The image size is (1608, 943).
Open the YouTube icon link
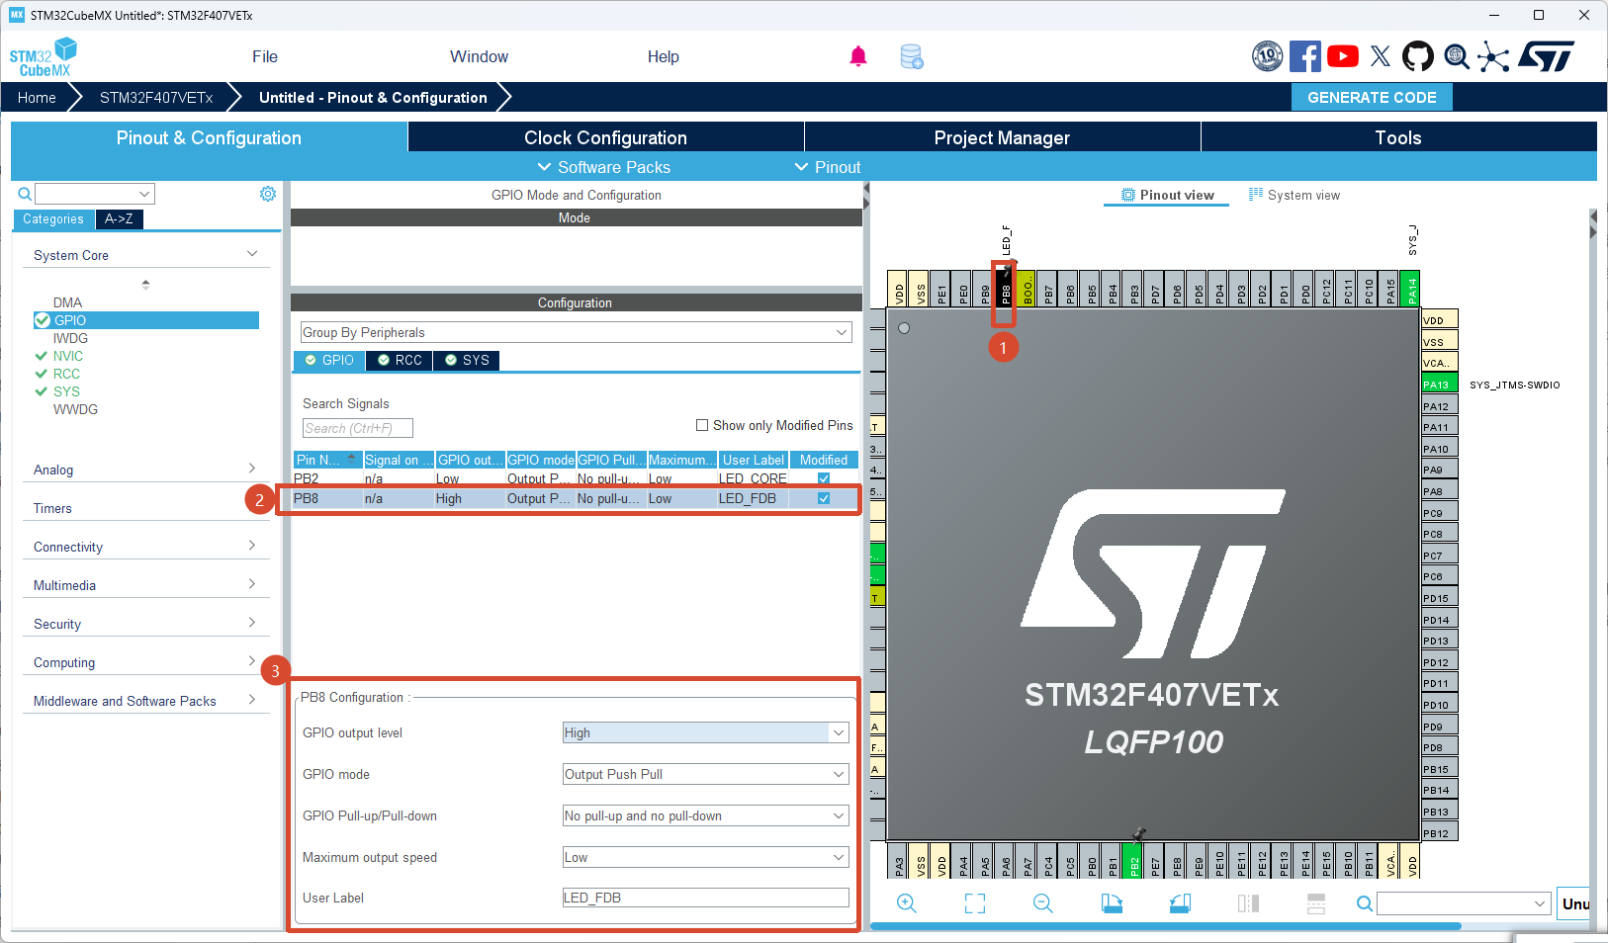pyautogui.click(x=1343, y=56)
